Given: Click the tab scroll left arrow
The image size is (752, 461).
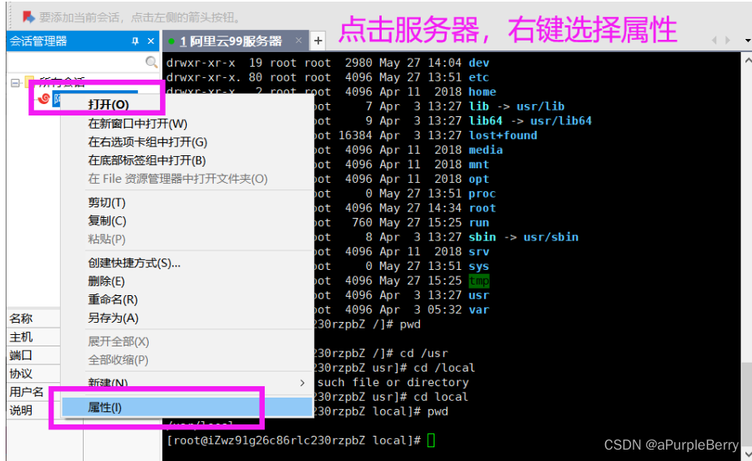Looking at the screenshot, I should 714,41.
